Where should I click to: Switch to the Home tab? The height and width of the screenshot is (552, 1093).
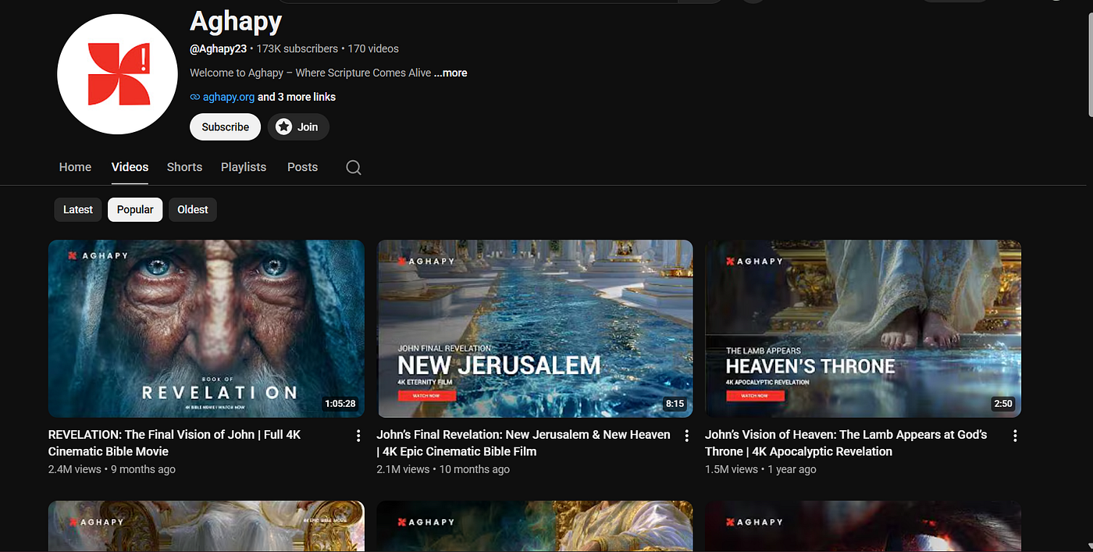pos(75,167)
